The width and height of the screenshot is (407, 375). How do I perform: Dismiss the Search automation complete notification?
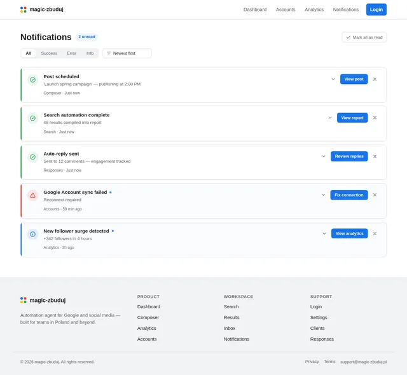[x=375, y=118]
